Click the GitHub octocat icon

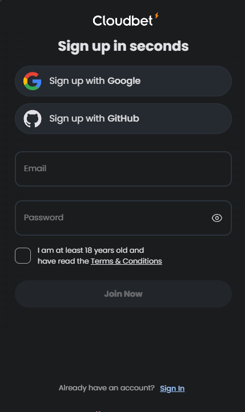(33, 119)
